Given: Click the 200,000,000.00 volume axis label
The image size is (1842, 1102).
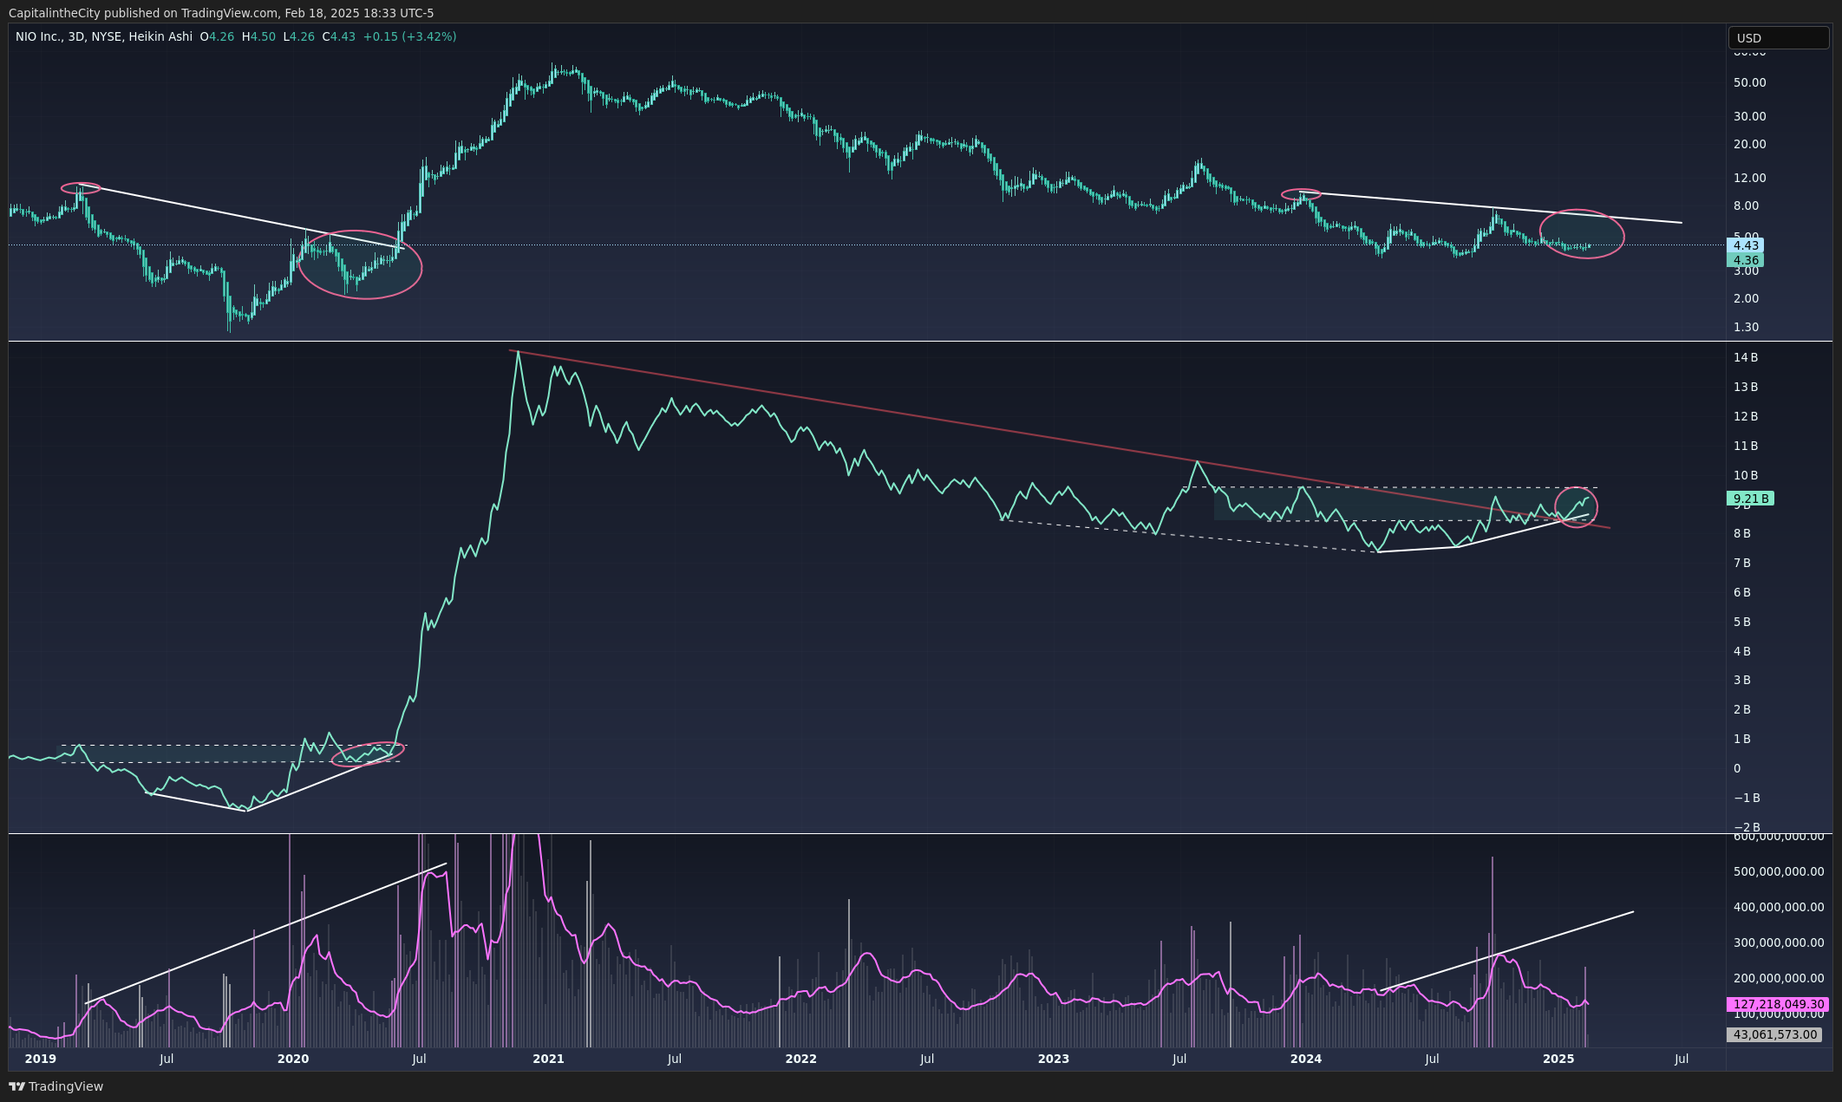Looking at the screenshot, I should pos(1779,978).
